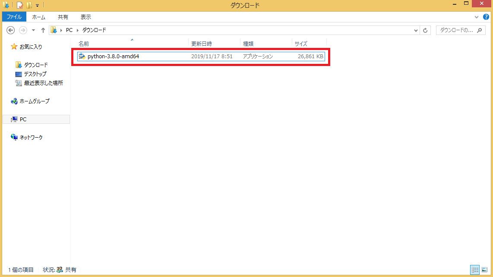Open the Customize Quick Access Toolbar dropdown
The image size is (493, 277).
click(37, 5)
